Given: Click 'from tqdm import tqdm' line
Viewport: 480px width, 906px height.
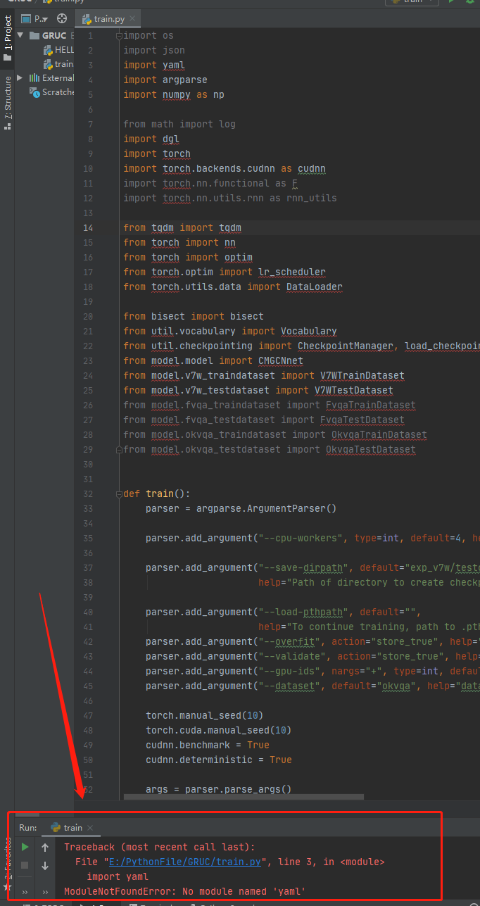Looking at the screenshot, I should (x=182, y=227).
